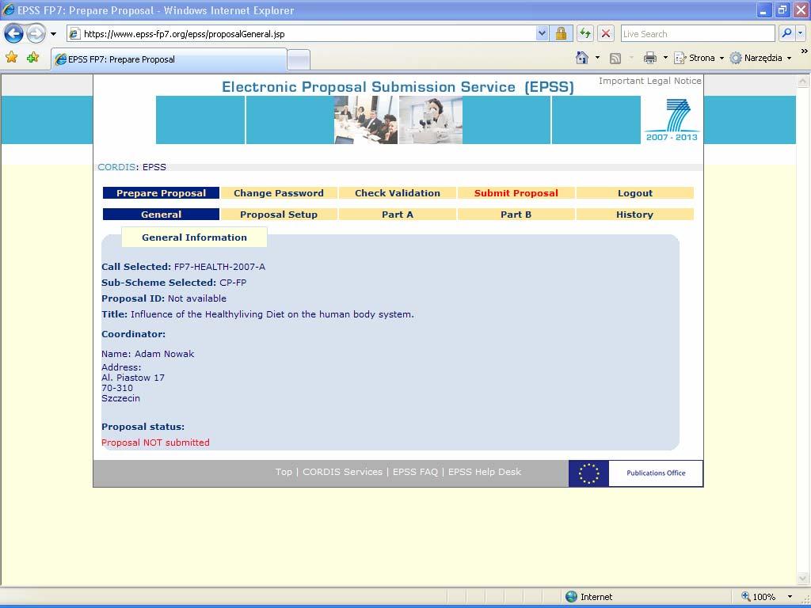The height and width of the screenshot is (608, 811).
Task: Click the Publications Office logo
Action: pos(656,473)
